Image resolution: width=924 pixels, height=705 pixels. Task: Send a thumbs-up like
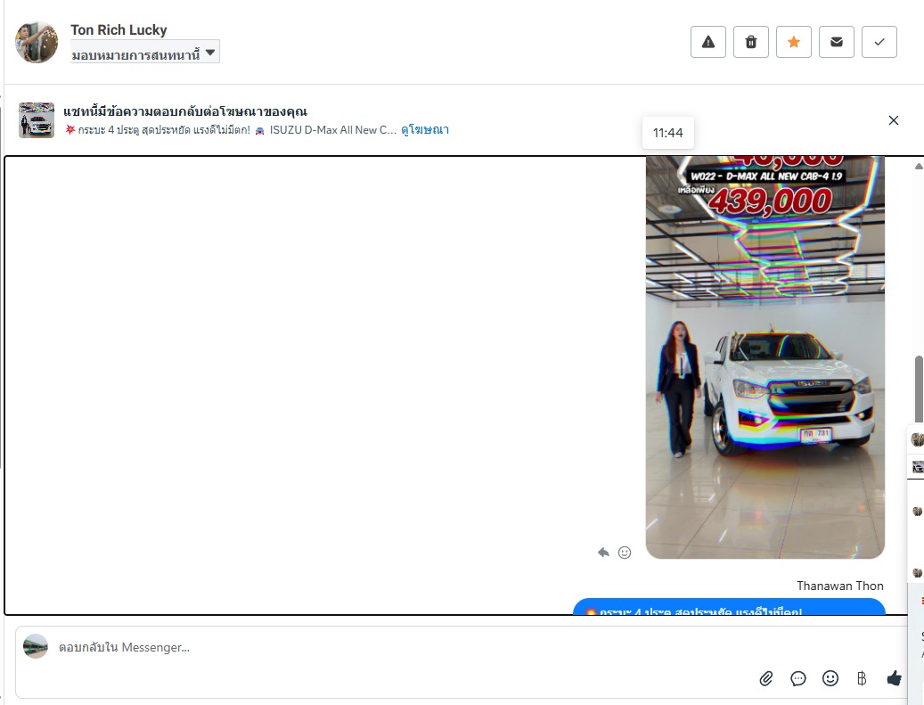coord(894,678)
